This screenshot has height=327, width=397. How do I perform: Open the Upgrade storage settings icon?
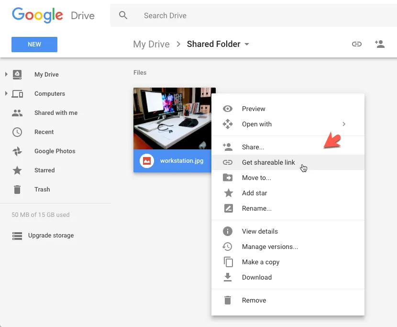point(17,235)
